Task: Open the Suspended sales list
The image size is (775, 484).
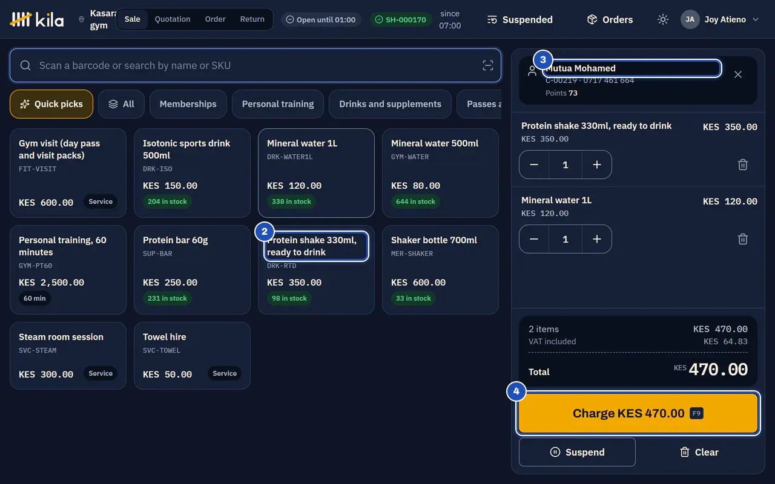Action: 520,19
